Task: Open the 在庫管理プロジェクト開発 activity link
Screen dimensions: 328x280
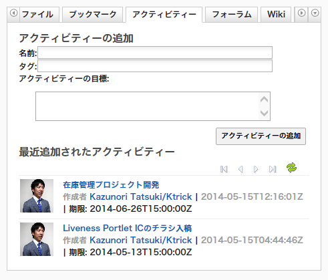Action: [x=111, y=185]
